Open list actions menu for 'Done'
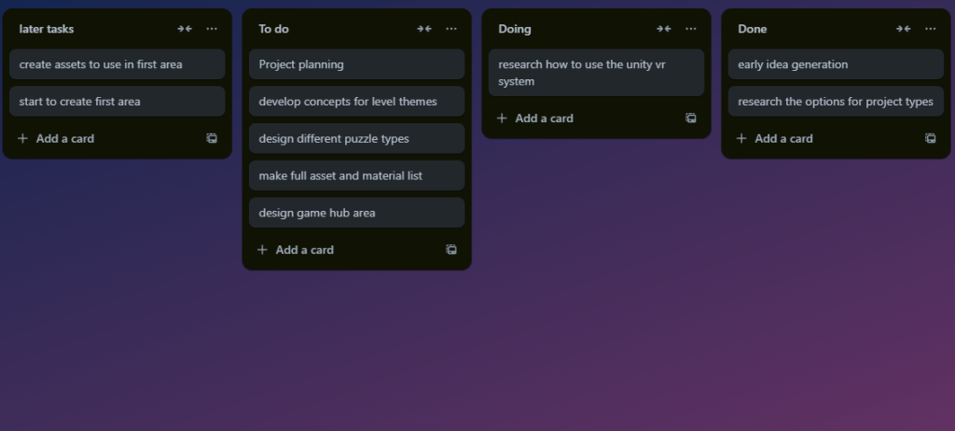The width and height of the screenshot is (955, 431). [x=931, y=29]
